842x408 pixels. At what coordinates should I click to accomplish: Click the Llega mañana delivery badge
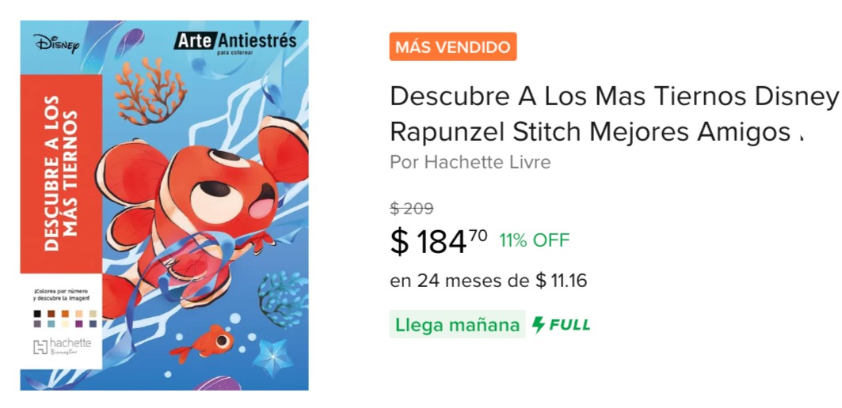(x=457, y=325)
